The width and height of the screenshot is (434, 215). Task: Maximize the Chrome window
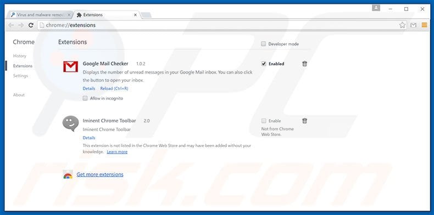pyautogui.click(x=406, y=9)
